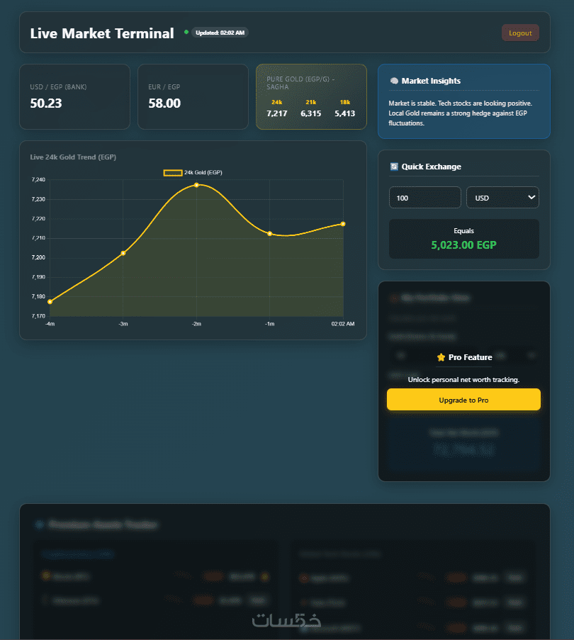Click the Unlock personal net worth tracking text
Image resolution: width=574 pixels, height=640 pixels.
coord(463,380)
